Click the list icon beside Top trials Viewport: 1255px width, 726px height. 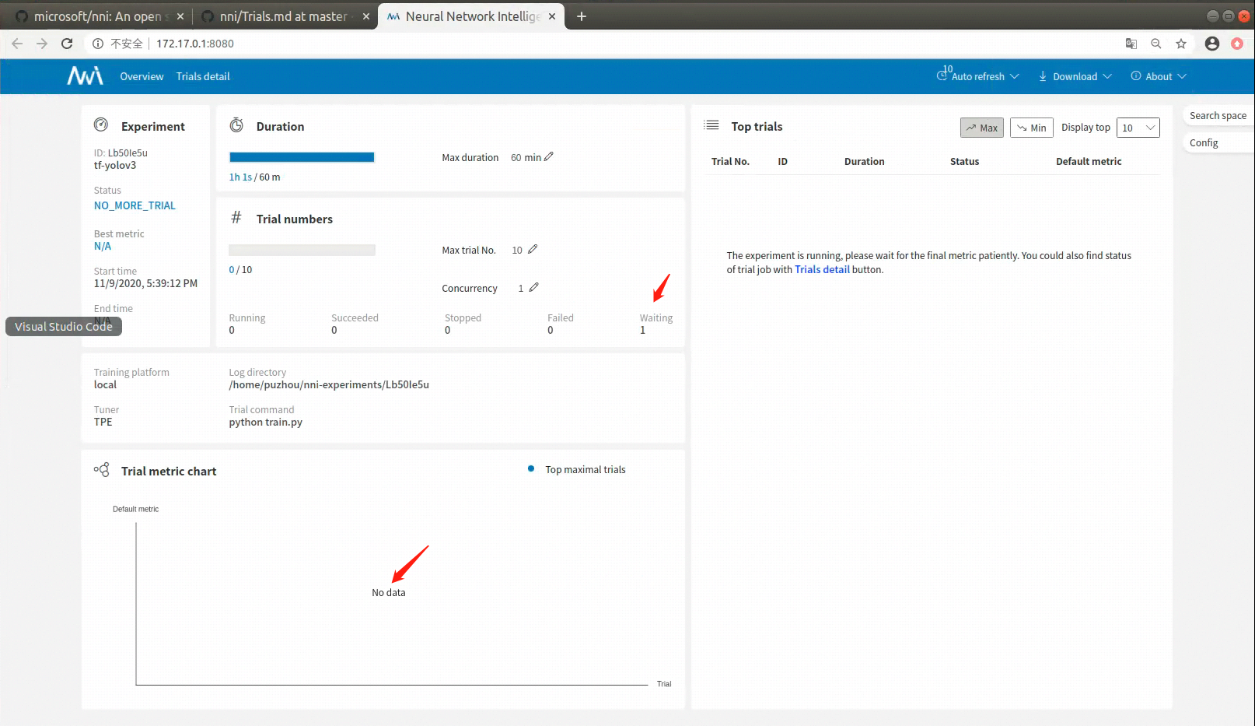point(711,125)
